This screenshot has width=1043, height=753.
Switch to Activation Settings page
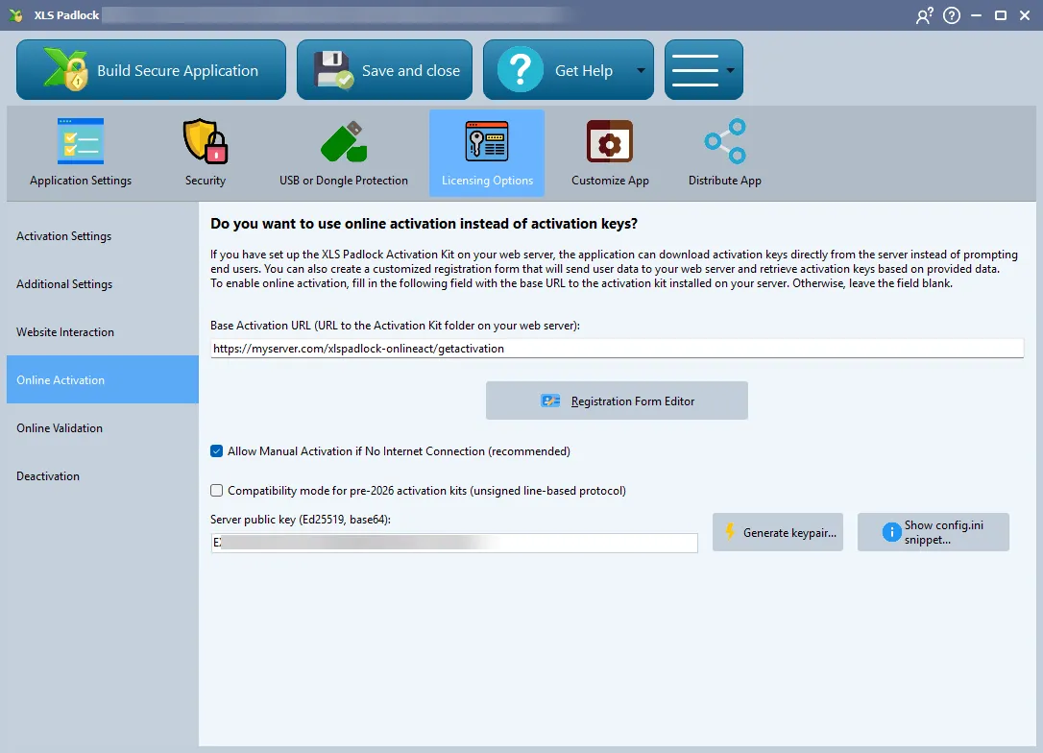pyautogui.click(x=103, y=236)
